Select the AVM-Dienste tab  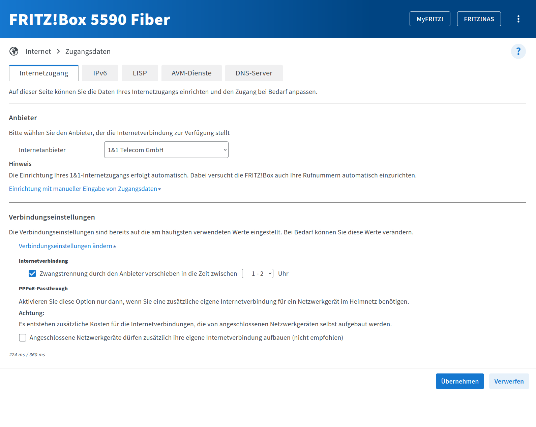point(191,73)
